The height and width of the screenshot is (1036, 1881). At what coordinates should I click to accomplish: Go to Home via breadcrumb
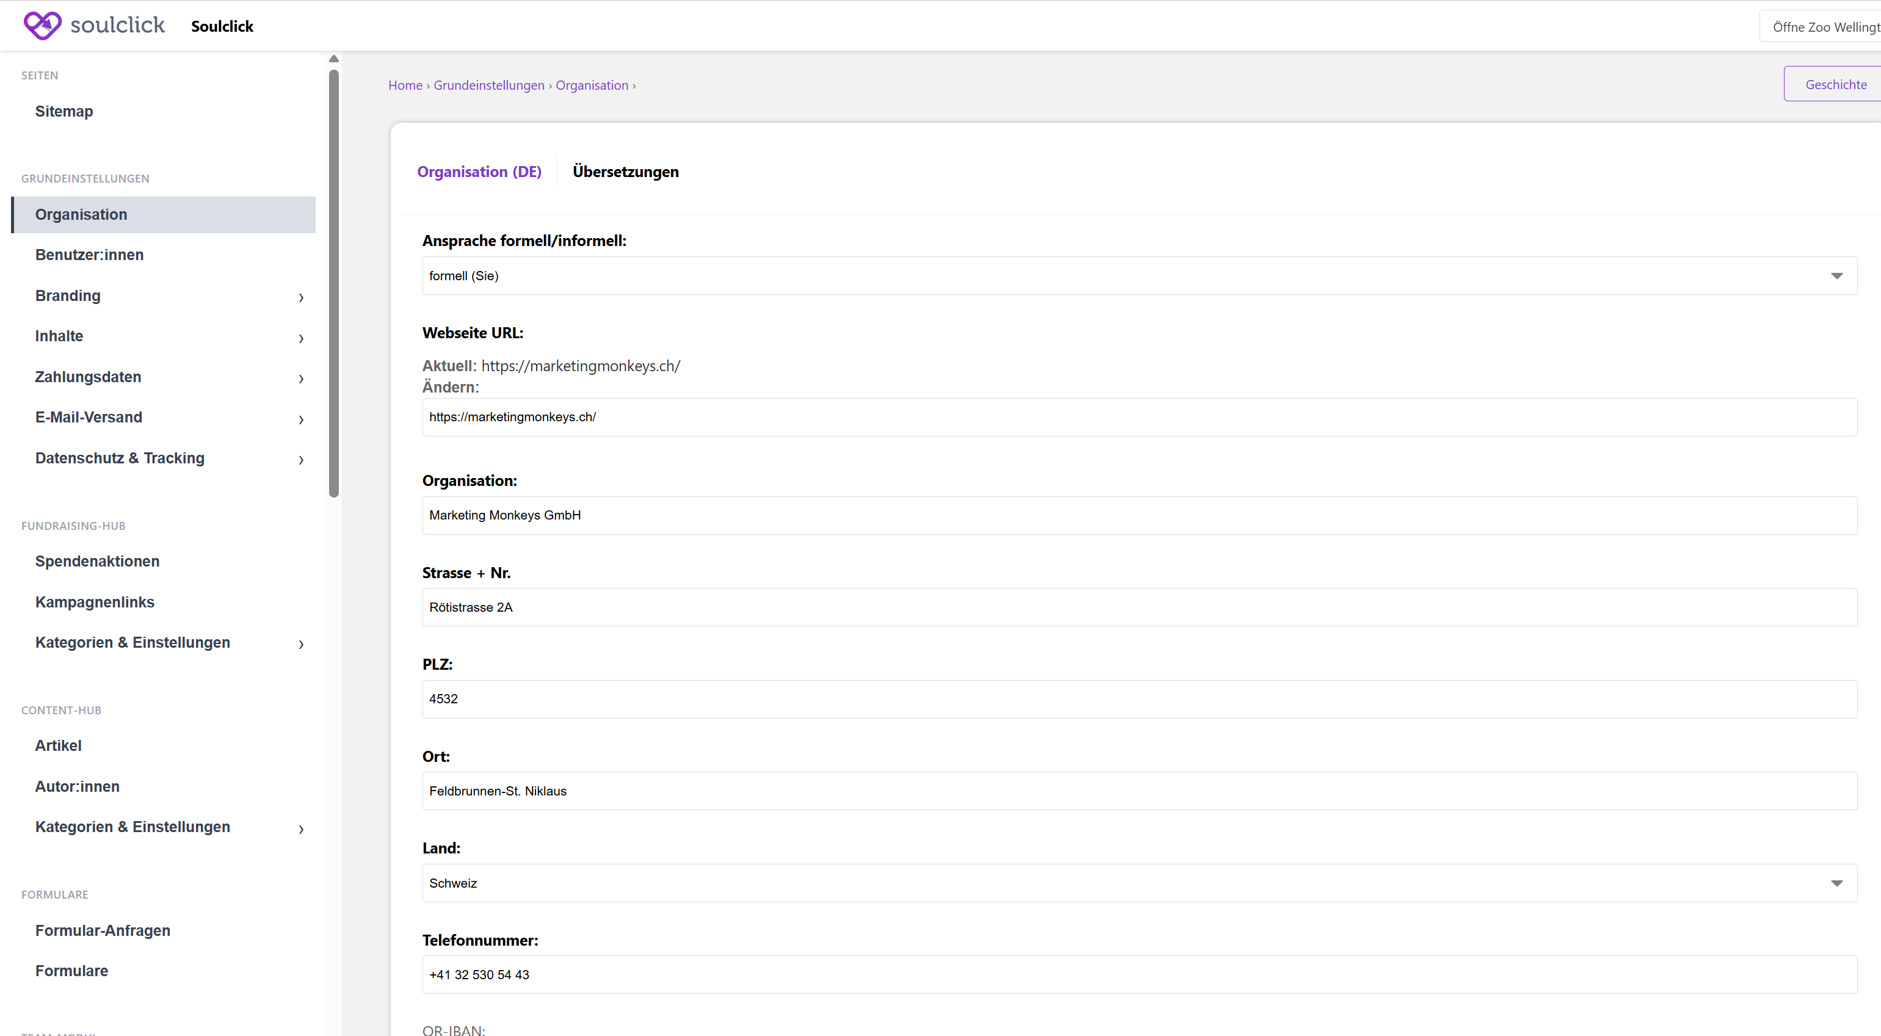point(405,85)
